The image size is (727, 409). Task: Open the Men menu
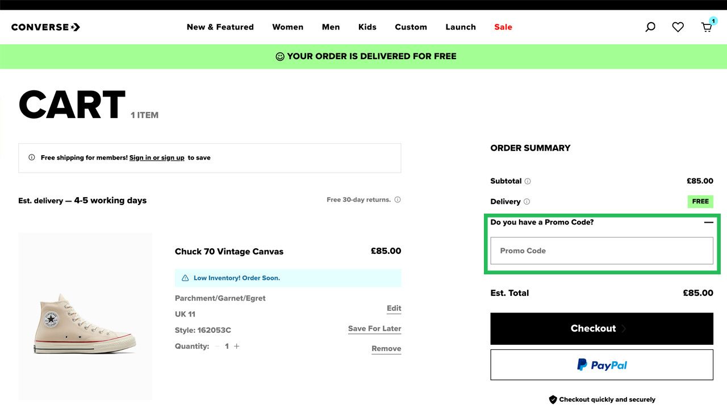click(x=331, y=27)
